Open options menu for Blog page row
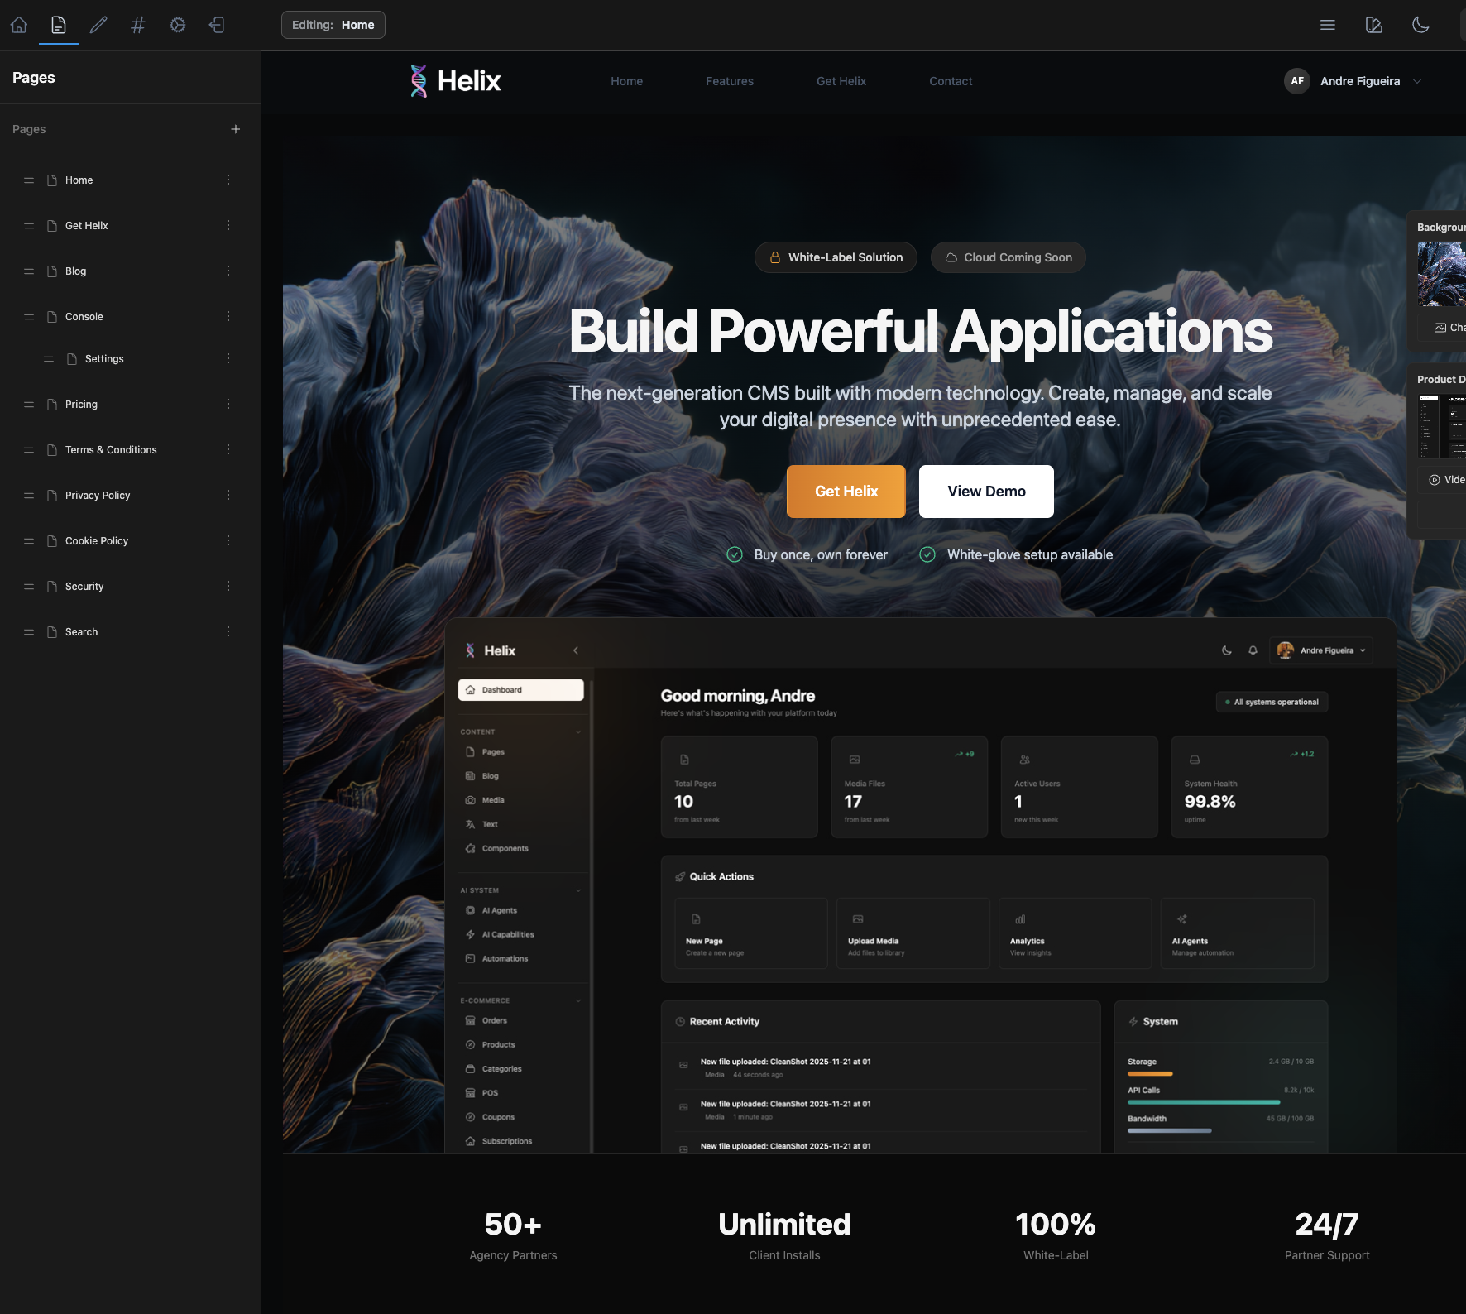The width and height of the screenshot is (1466, 1314). point(228,271)
